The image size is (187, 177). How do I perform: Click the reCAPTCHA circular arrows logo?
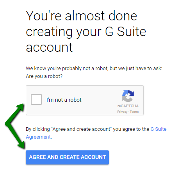tap(128, 96)
